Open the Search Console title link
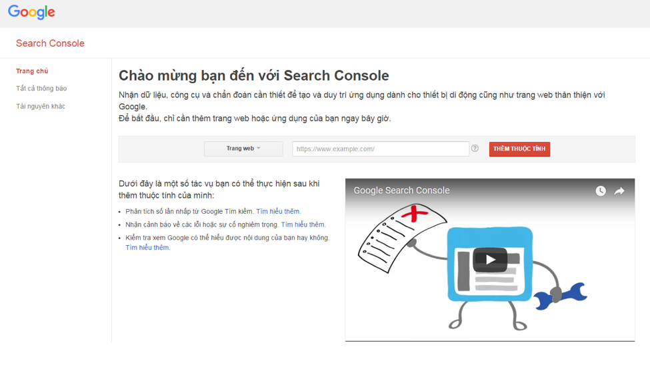The image size is (650, 365). (x=50, y=43)
